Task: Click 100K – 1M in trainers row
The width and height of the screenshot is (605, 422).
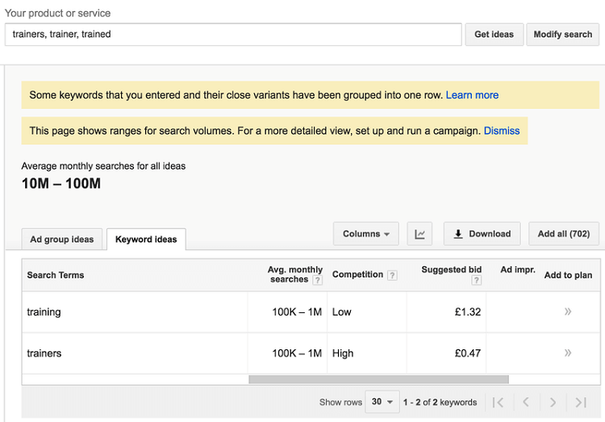Action: point(297,353)
